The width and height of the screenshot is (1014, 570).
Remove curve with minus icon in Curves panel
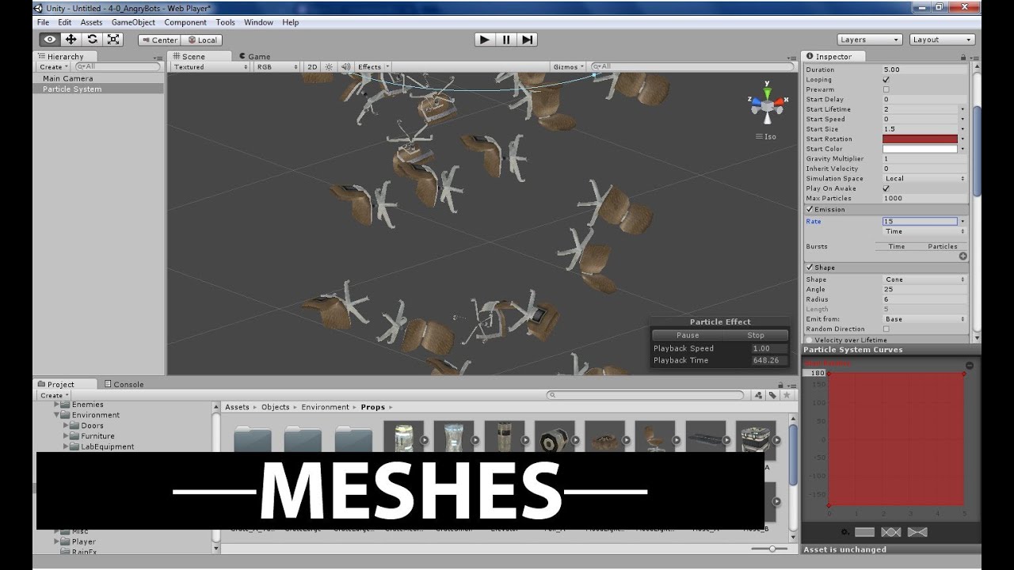969,365
